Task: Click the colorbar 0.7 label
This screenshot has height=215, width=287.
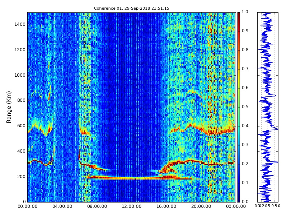Action: click(245, 69)
